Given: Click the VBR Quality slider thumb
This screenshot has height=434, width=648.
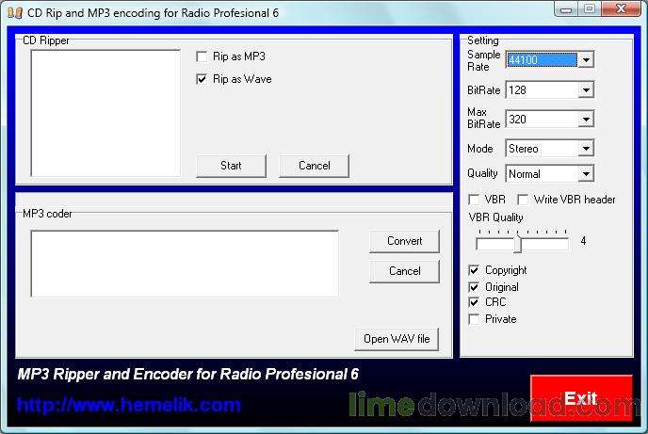Looking at the screenshot, I should (x=518, y=244).
